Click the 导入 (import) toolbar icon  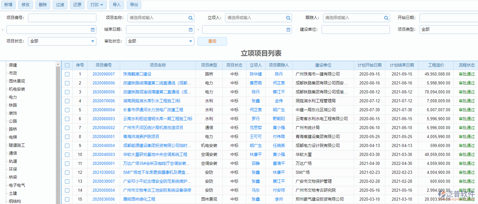click(116, 5)
